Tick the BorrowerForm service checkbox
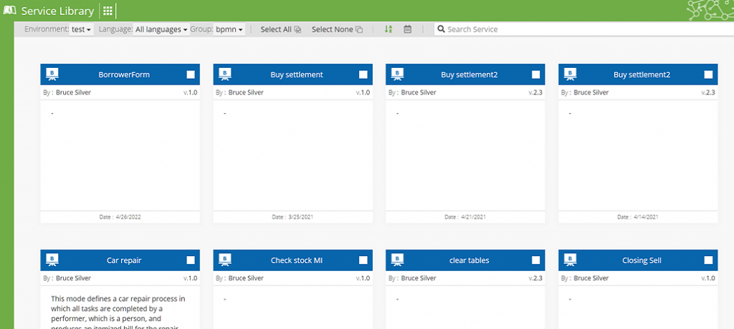Screen dimensions: 734x329 (191, 74)
